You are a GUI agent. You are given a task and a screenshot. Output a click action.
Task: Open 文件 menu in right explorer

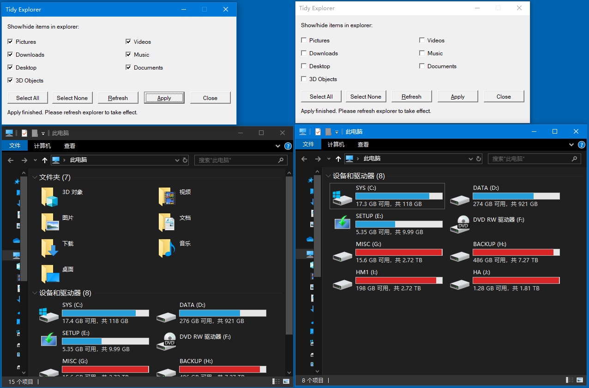click(309, 144)
